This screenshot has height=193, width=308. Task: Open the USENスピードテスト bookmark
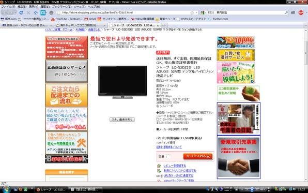click(x=192, y=19)
